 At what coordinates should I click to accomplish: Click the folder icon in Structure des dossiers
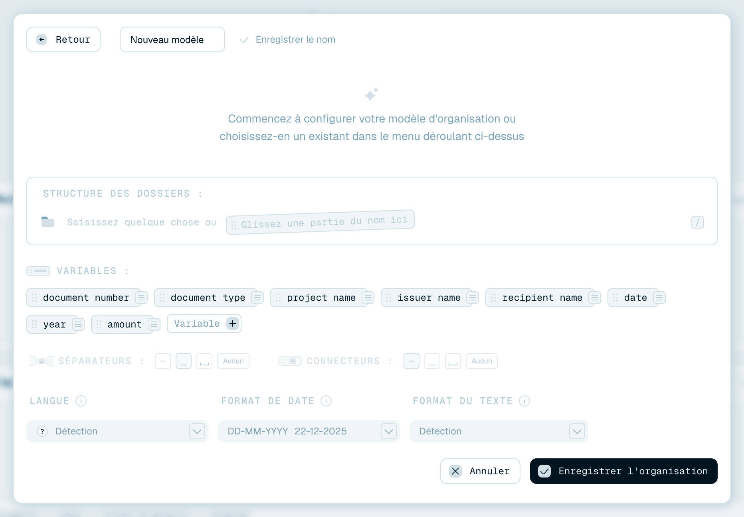click(x=48, y=222)
